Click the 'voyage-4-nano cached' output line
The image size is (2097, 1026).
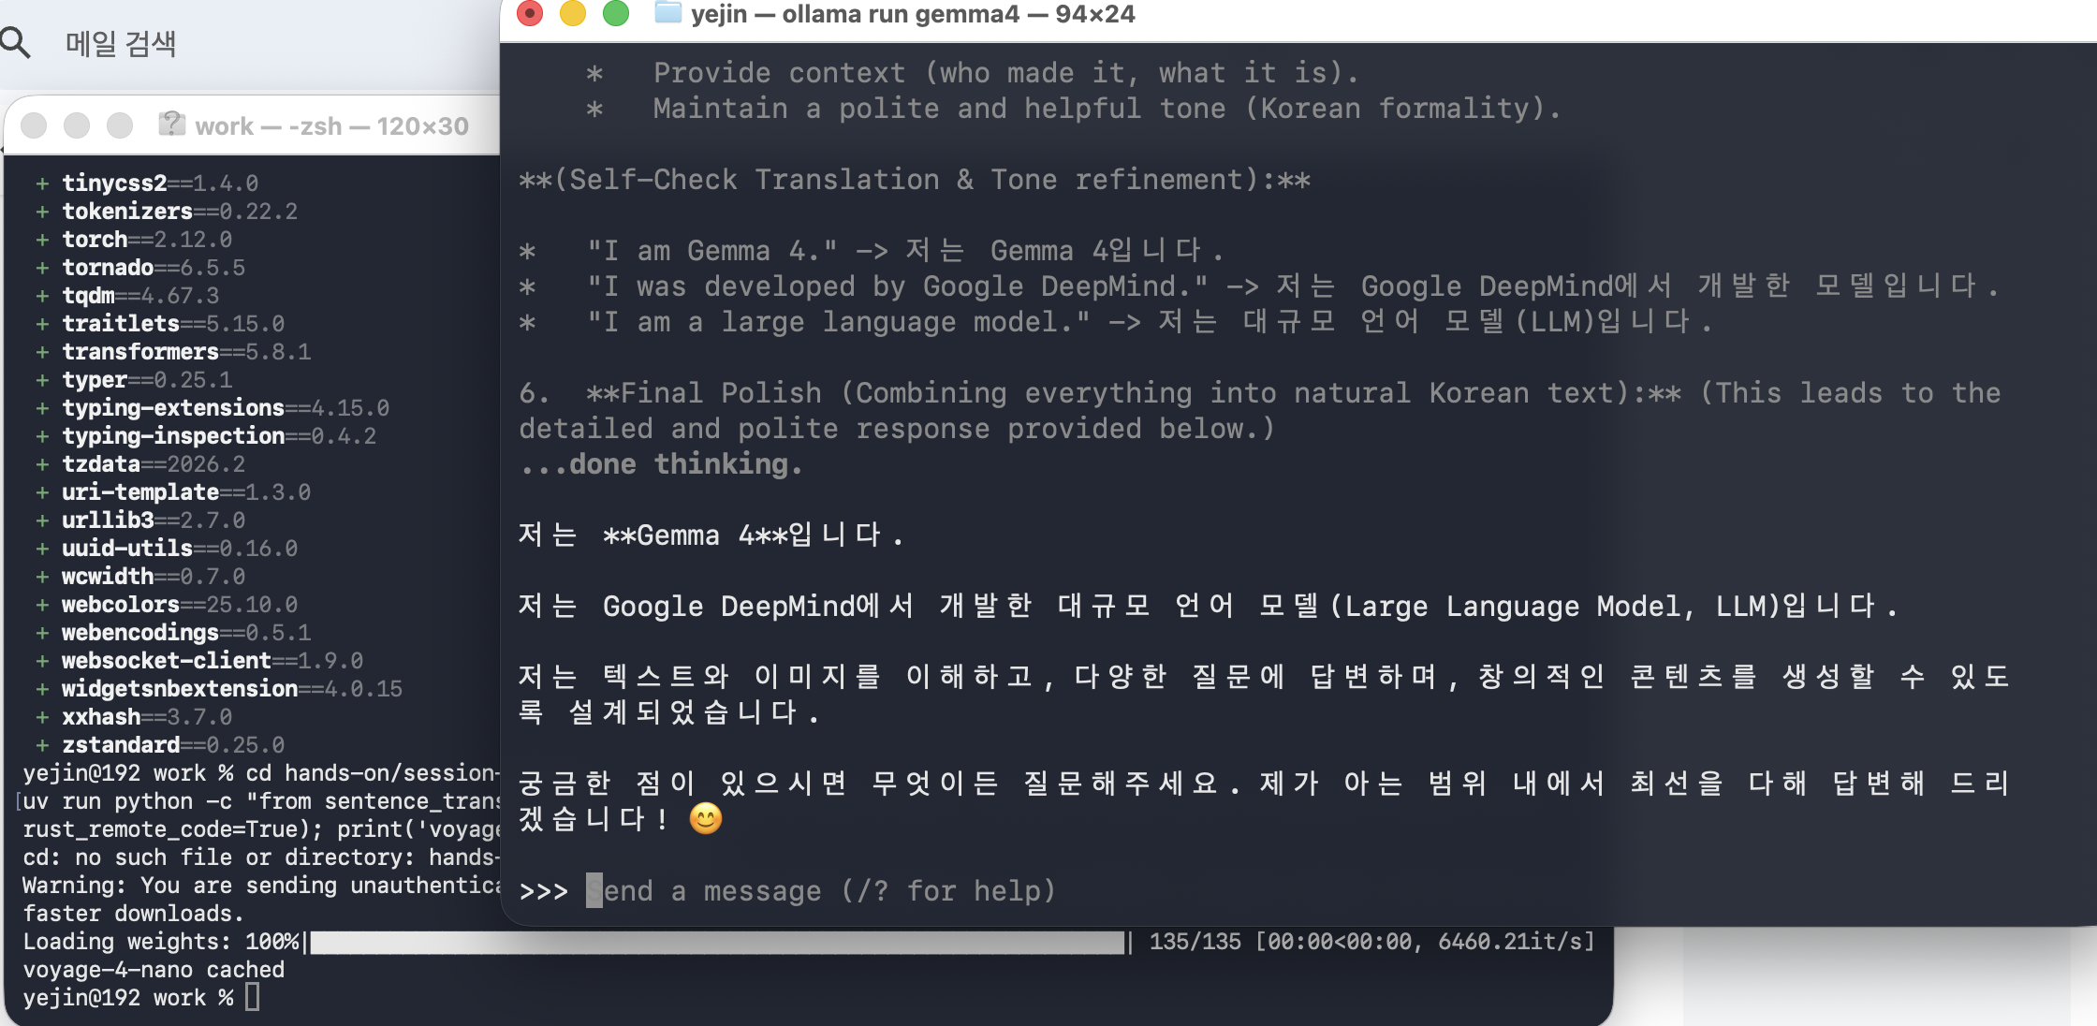pos(154,970)
